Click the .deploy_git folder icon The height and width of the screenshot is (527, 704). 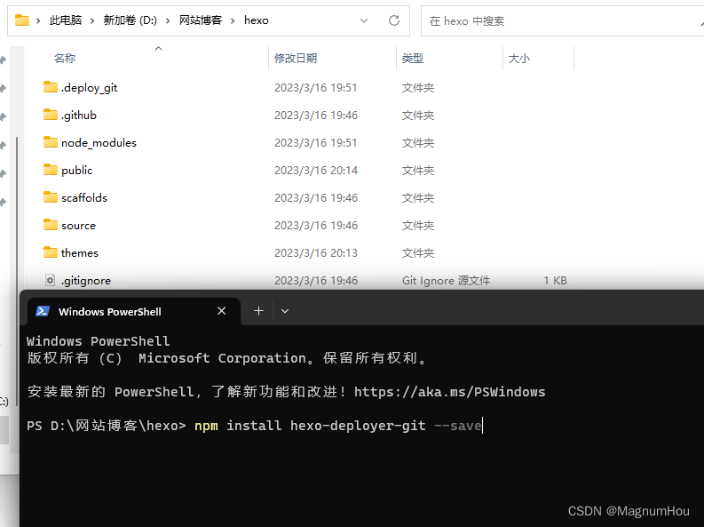[x=50, y=87]
